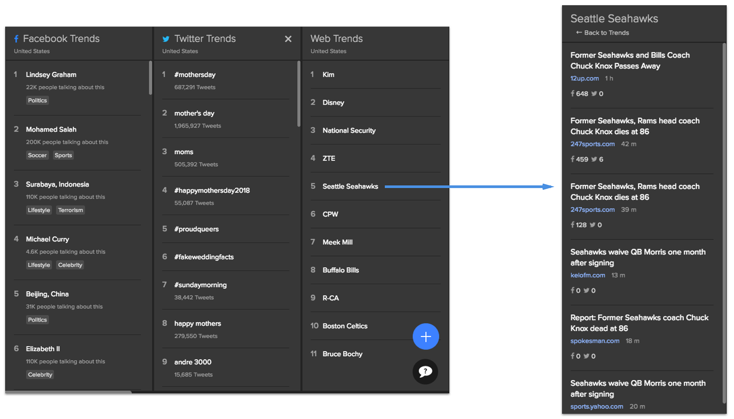Click the back arrow beside Back to Trends

click(579, 32)
